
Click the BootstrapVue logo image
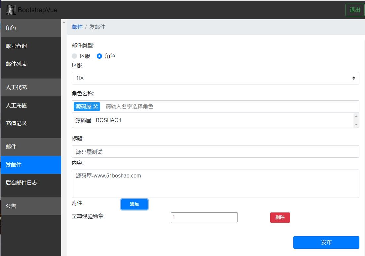pos(11,10)
